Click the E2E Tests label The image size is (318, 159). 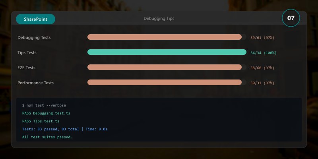tap(26, 68)
